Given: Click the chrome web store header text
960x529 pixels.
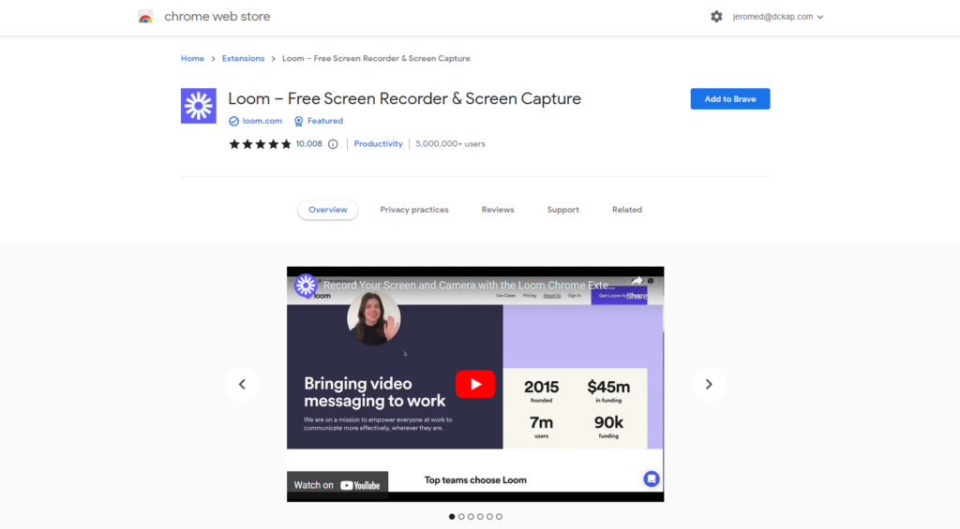Looking at the screenshot, I should coord(217,17).
